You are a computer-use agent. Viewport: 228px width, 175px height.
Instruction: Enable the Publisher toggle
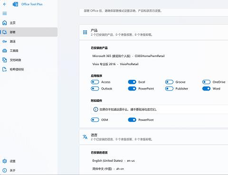169,88
